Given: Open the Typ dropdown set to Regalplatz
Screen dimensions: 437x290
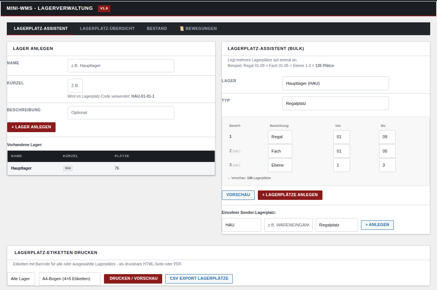Looking at the screenshot, I should point(335,103).
